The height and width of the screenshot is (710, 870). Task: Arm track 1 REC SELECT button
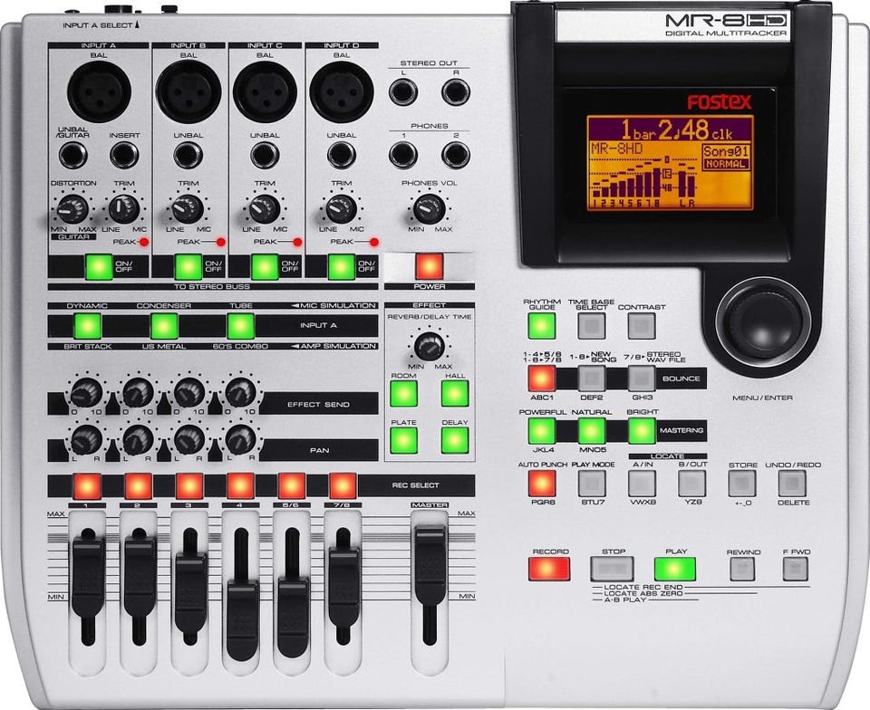click(87, 485)
